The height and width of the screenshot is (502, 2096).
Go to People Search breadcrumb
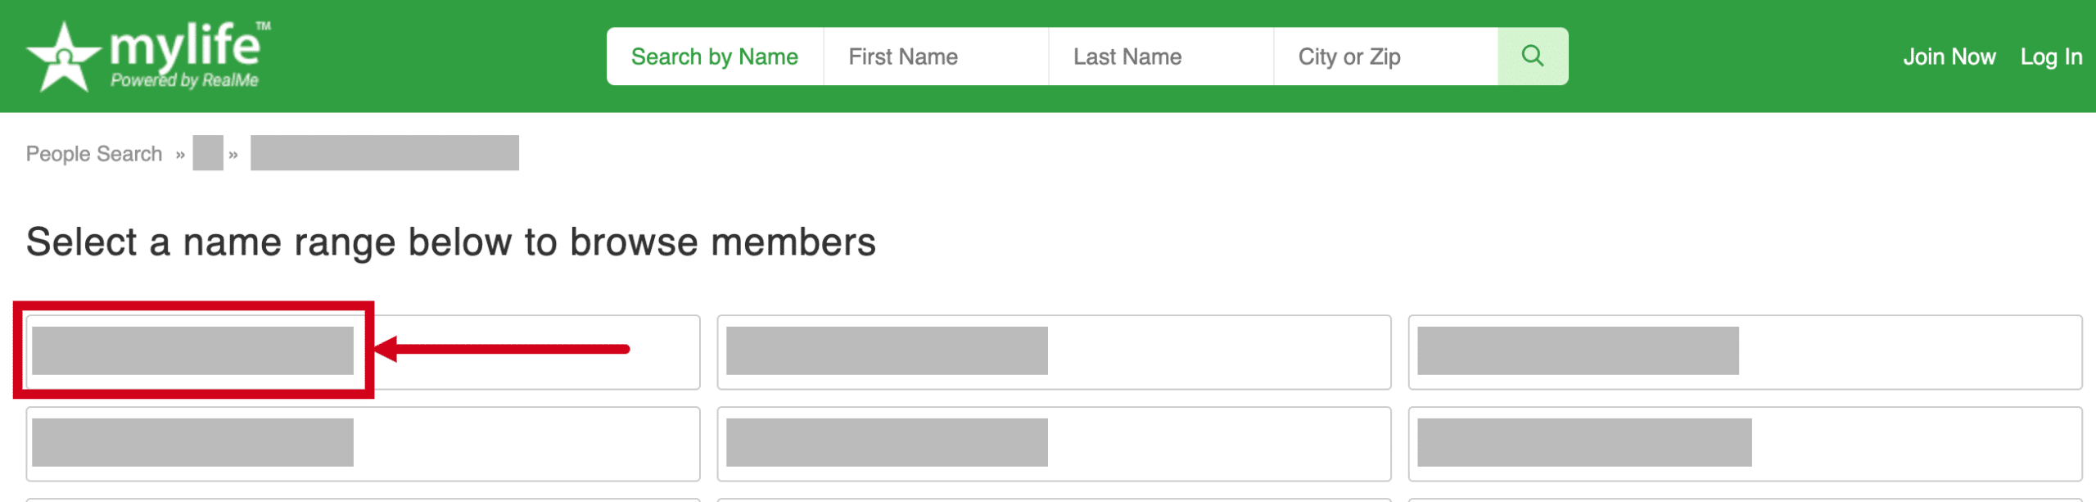tap(94, 153)
